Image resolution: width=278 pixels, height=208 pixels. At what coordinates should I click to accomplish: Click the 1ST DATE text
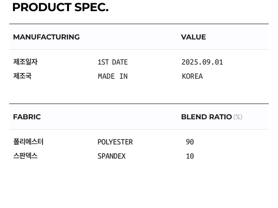point(113,62)
